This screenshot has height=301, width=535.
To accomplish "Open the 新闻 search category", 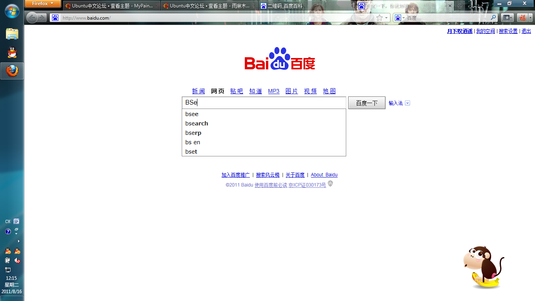I will [x=199, y=91].
